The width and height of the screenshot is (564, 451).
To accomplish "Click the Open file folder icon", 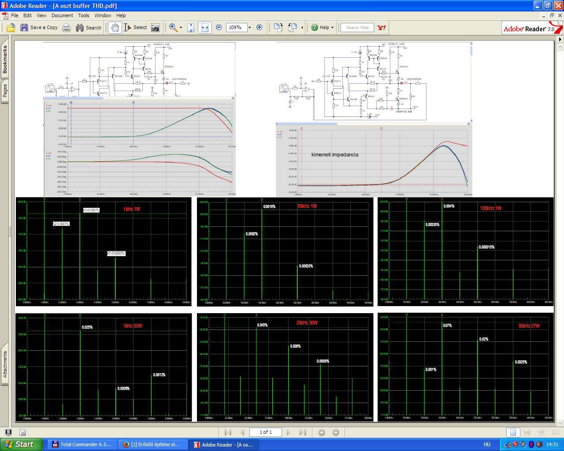I will pyautogui.click(x=11, y=27).
